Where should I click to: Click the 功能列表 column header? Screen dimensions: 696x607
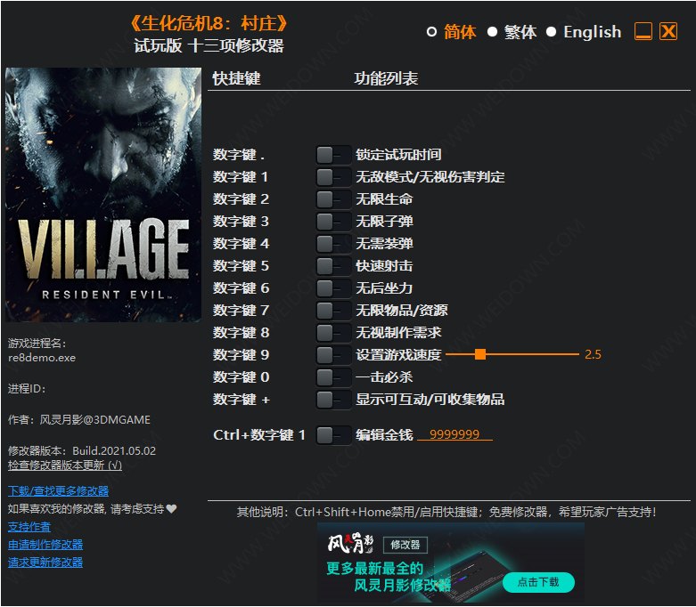click(386, 78)
